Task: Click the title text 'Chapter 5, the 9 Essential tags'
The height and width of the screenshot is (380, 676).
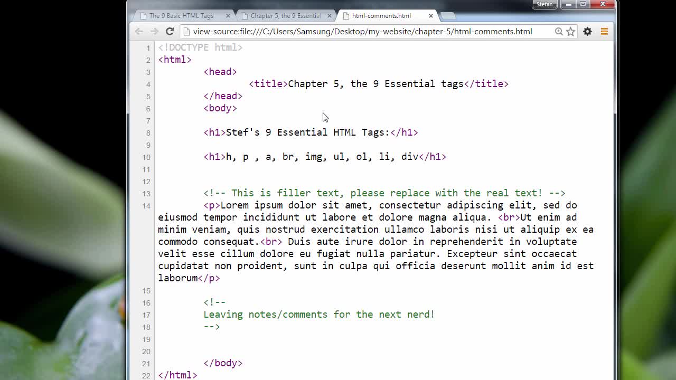Action: click(x=375, y=84)
